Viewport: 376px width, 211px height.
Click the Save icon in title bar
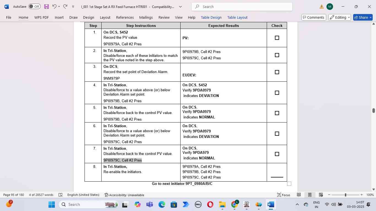(47, 7)
